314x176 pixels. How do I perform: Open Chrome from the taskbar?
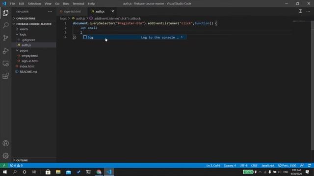(x=99, y=172)
